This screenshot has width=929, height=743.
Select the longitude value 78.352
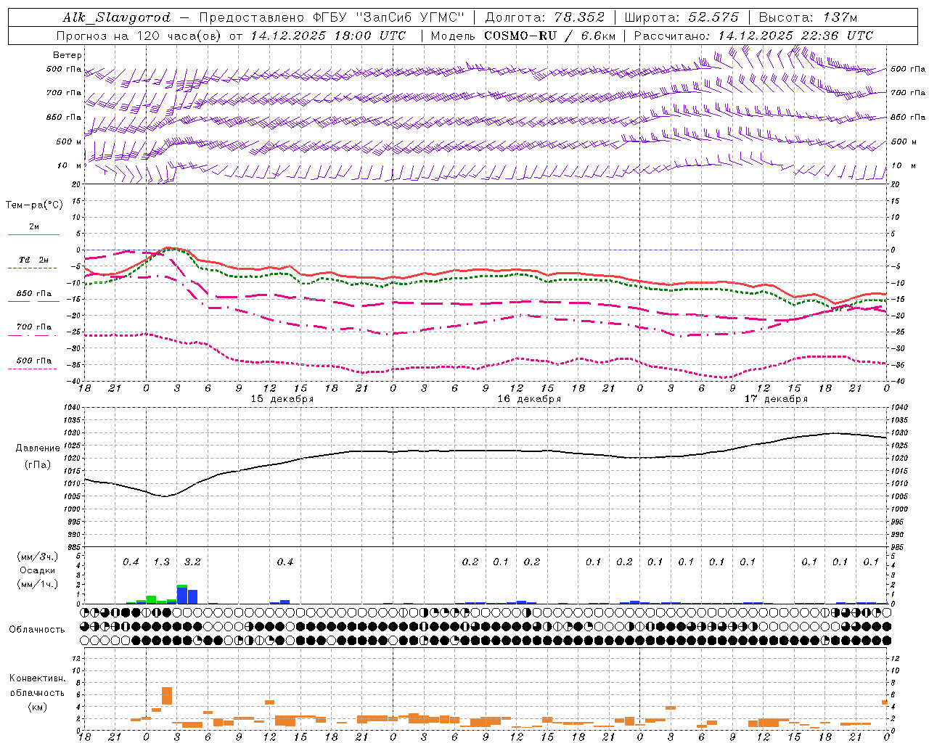pos(580,17)
